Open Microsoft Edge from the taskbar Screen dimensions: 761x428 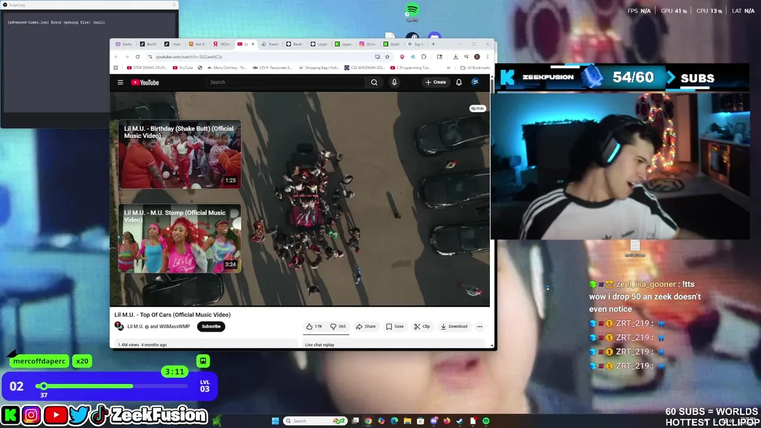394,421
